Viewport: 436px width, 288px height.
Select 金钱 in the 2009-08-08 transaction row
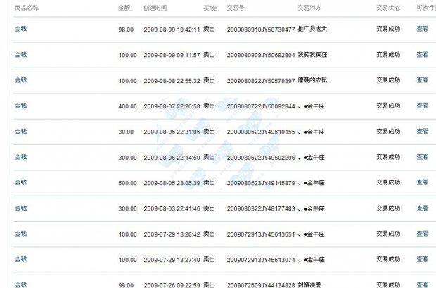pyautogui.click(x=20, y=80)
